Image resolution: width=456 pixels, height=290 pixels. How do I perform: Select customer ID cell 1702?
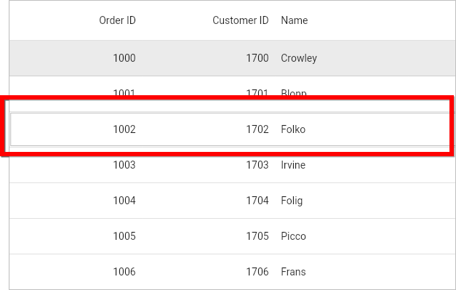[x=257, y=129]
